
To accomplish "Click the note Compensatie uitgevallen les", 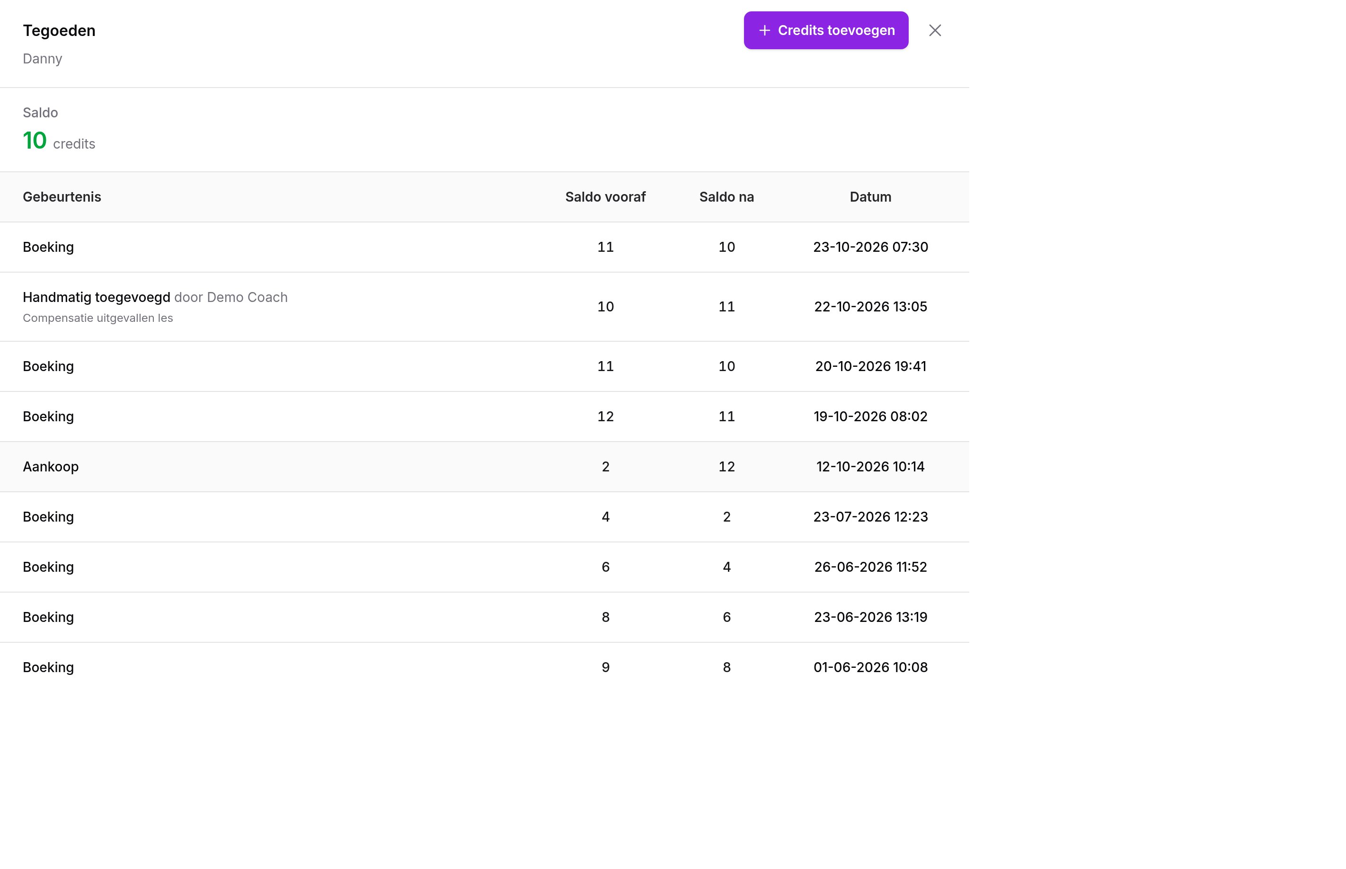I will point(97,318).
